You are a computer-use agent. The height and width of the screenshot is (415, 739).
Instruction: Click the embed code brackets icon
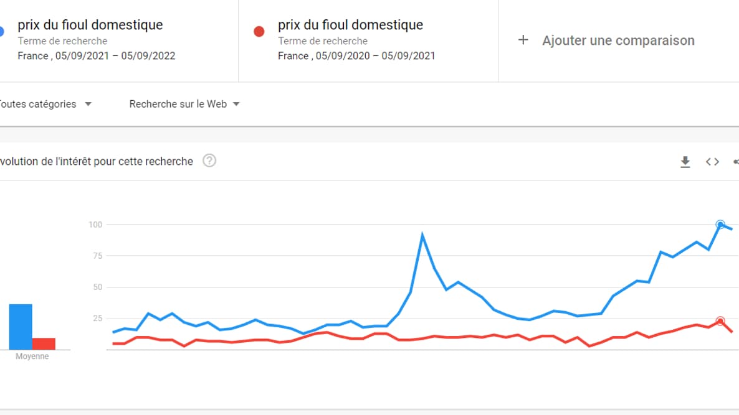click(712, 162)
